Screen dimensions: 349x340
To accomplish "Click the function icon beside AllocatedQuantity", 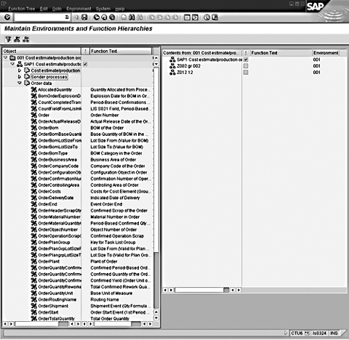I will pyautogui.click(x=34, y=89).
